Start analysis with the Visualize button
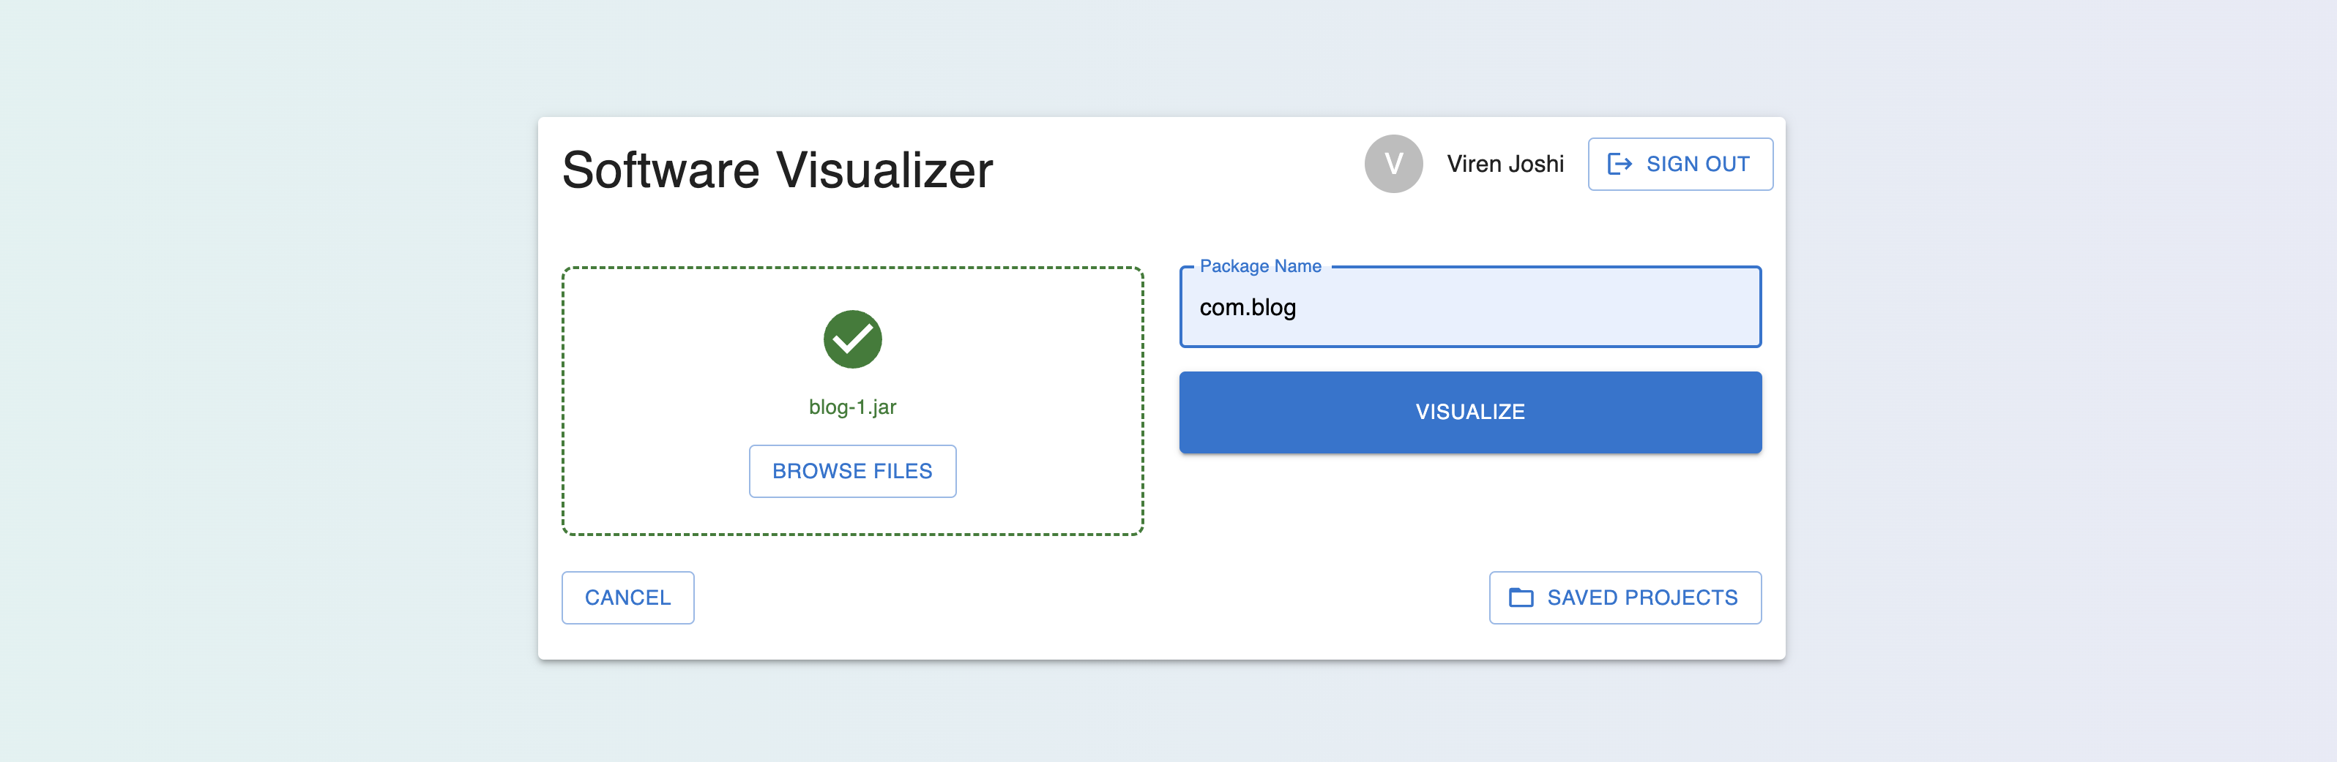The image size is (2337, 762). coord(1469,412)
